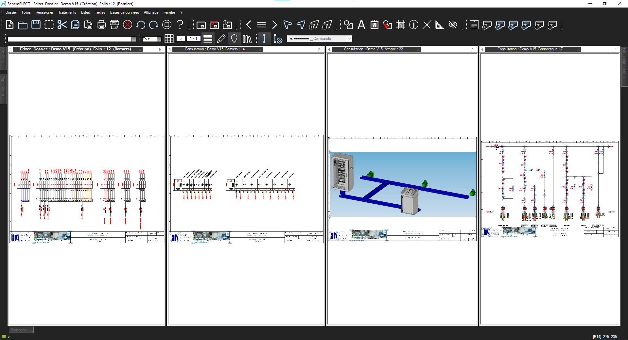Screen dimensions: 628x340
Task: Open the 'Commande' line style dropdown
Action: (349, 39)
